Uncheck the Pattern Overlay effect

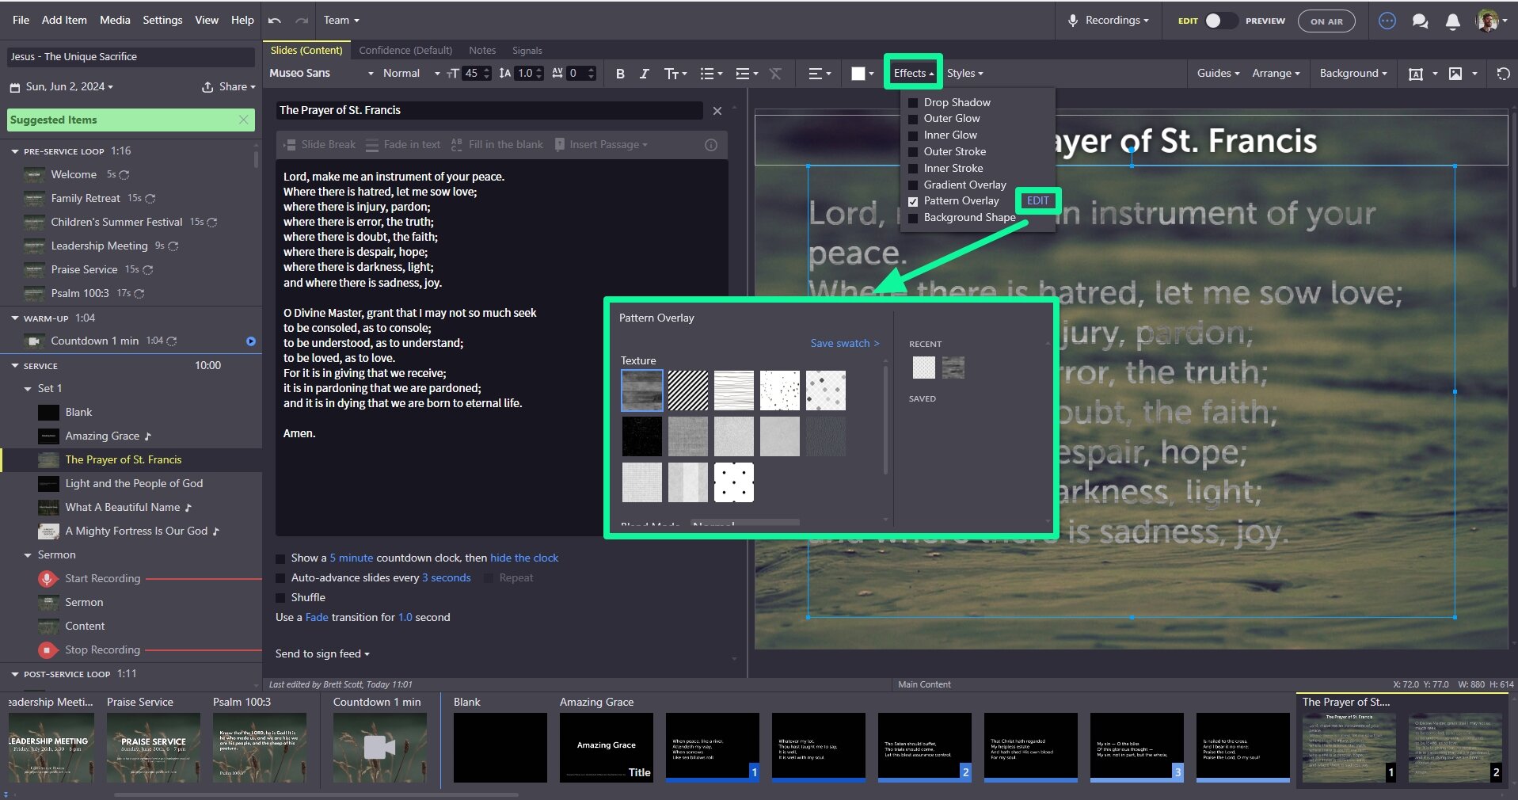click(x=913, y=201)
